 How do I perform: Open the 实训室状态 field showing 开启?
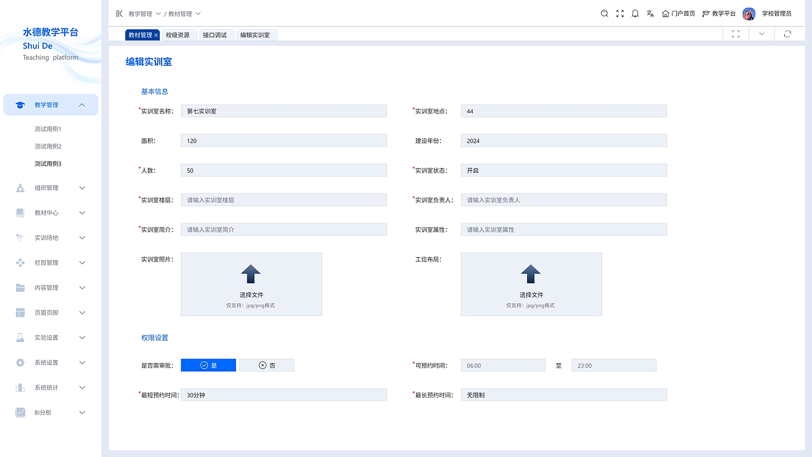pyautogui.click(x=564, y=170)
